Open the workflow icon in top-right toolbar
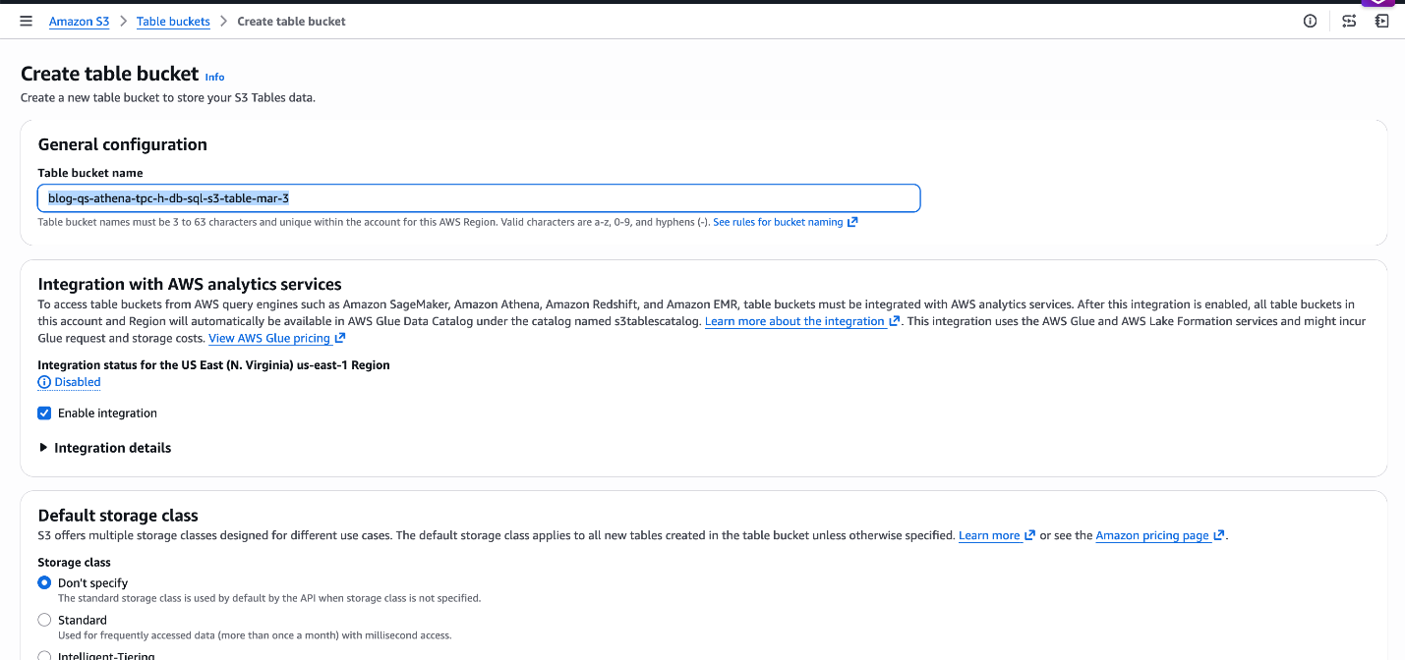Viewport: 1405px width, 660px height. coord(1349,21)
